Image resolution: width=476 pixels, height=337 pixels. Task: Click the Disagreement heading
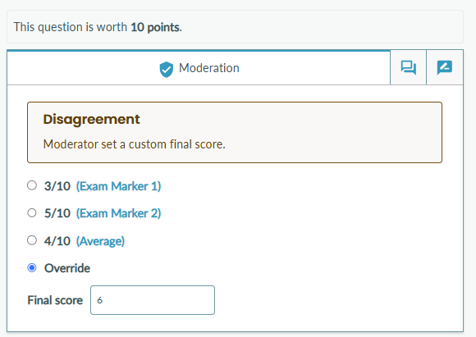pyautogui.click(x=91, y=119)
